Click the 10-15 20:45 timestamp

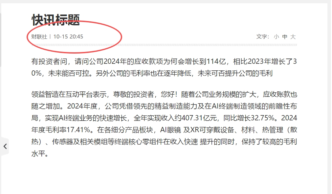pyautogui.click(x=68, y=37)
